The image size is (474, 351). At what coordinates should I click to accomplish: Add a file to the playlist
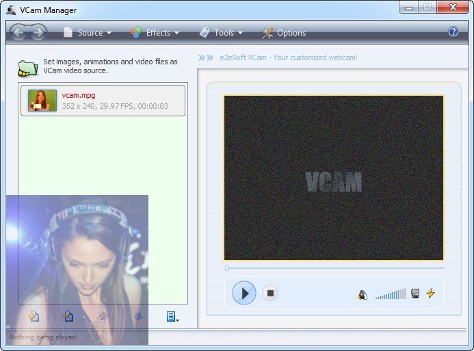click(x=34, y=316)
